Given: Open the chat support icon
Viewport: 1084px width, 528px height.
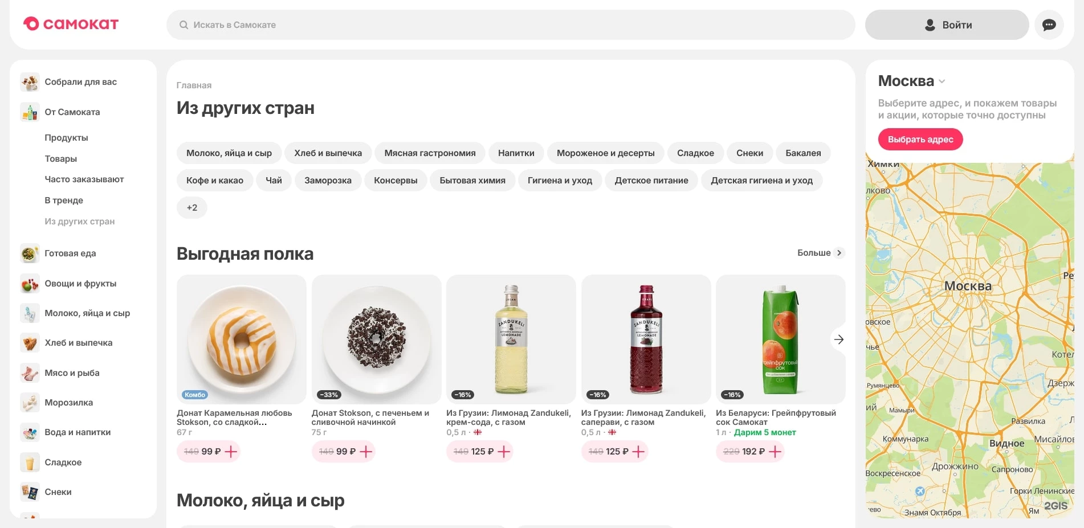Looking at the screenshot, I should click(1049, 24).
